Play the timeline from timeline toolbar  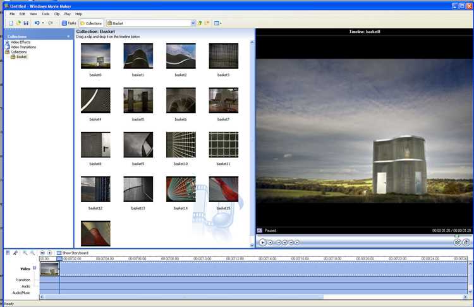click(49, 253)
